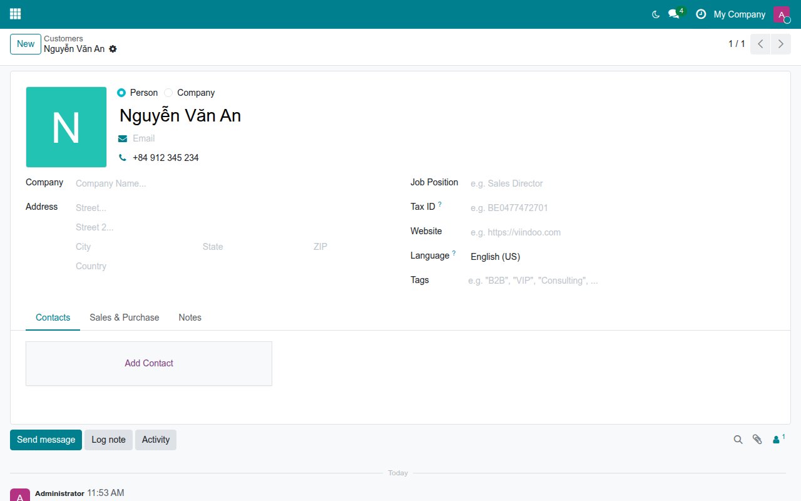Go to next record arrow
Viewport: 801px width, 501px height.
pos(780,44)
